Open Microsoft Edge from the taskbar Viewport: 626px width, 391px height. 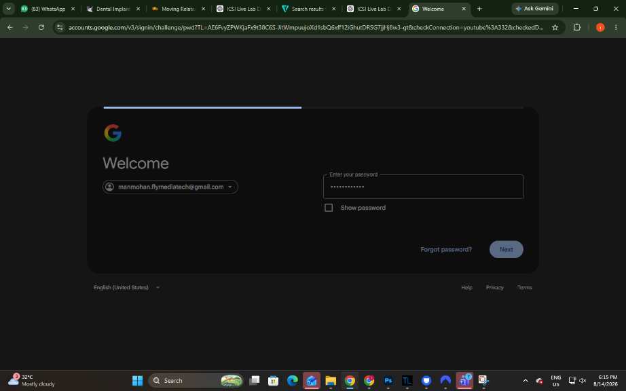tap(292, 380)
